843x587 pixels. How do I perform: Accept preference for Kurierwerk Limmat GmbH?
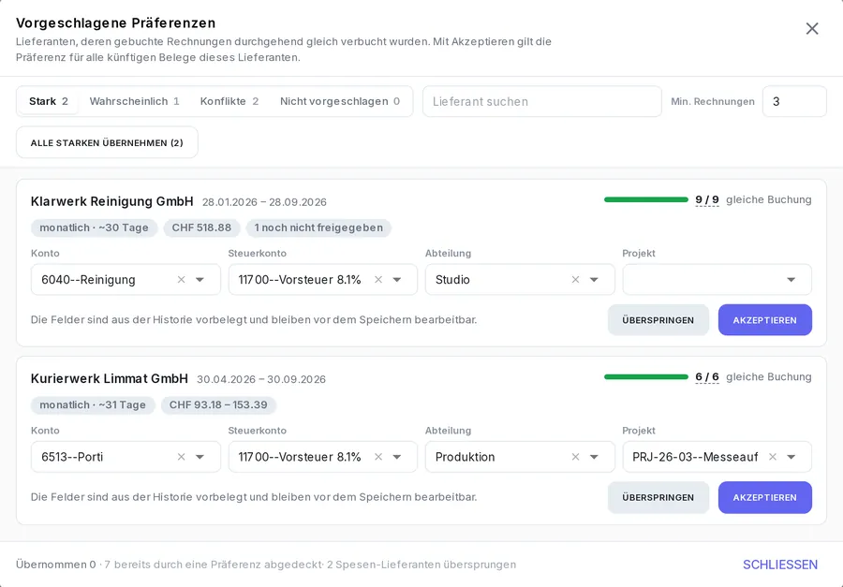(765, 497)
